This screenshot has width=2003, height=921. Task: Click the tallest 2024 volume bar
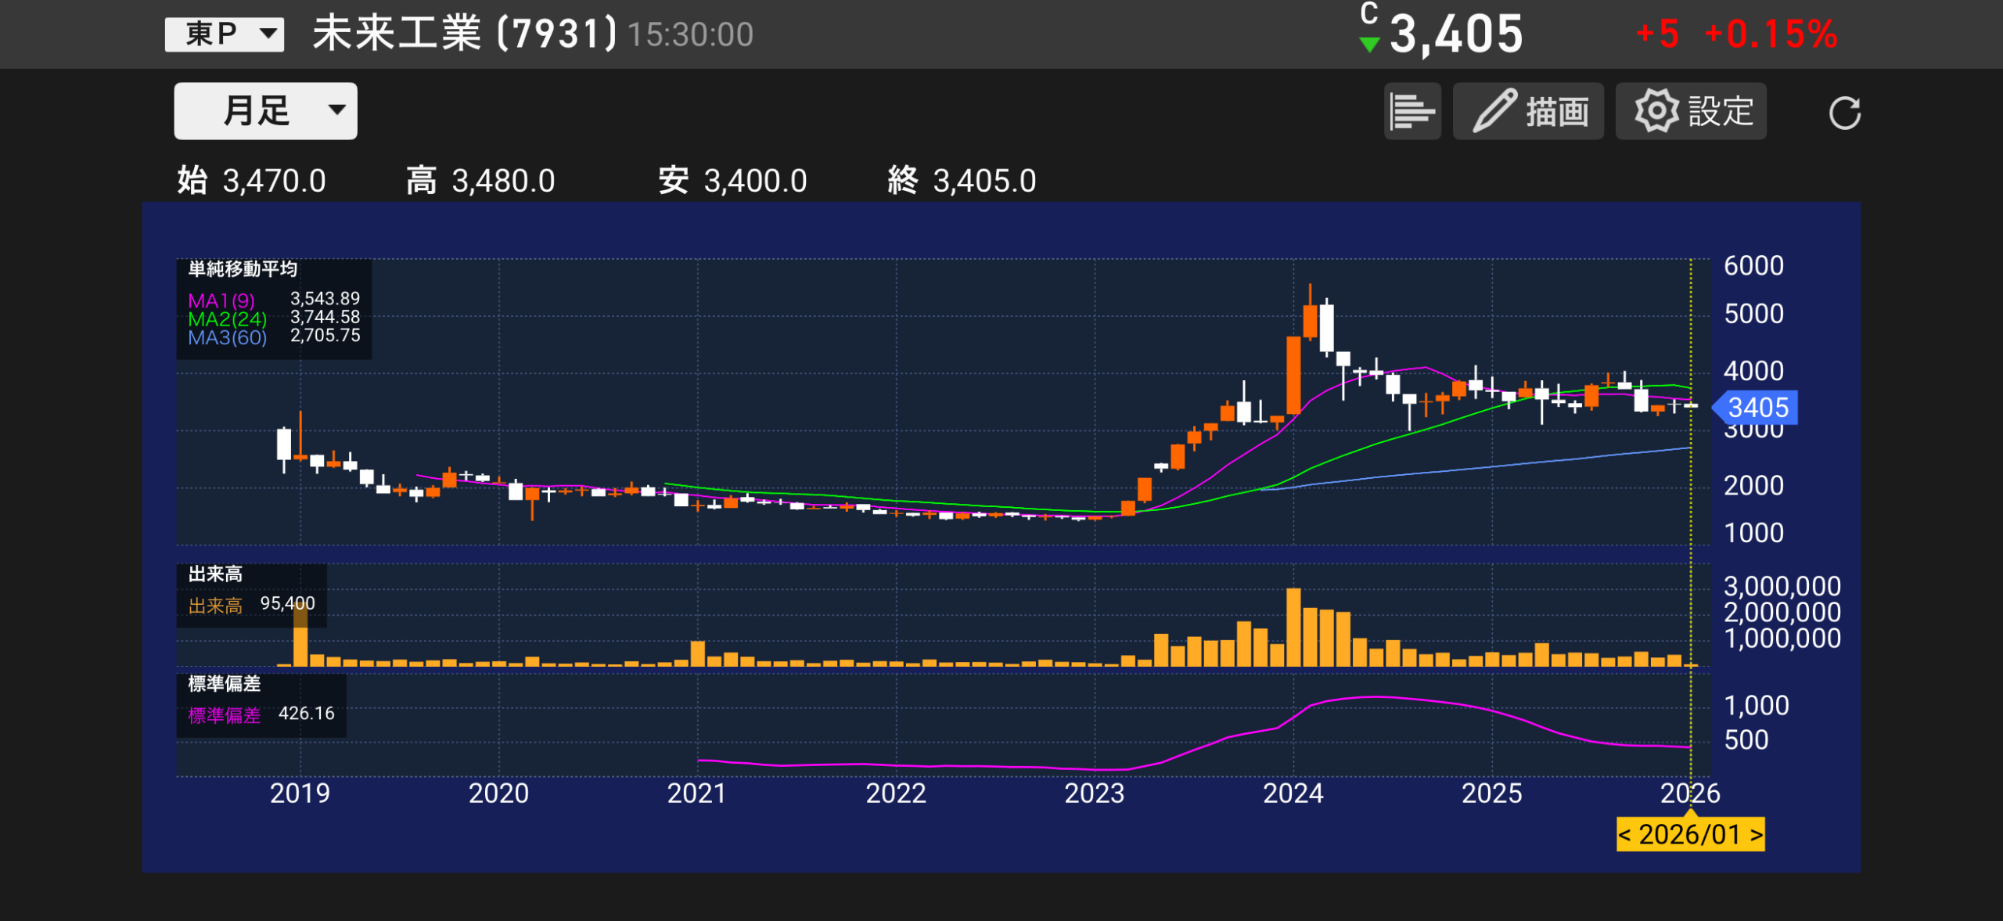(x=1293, y=627)
